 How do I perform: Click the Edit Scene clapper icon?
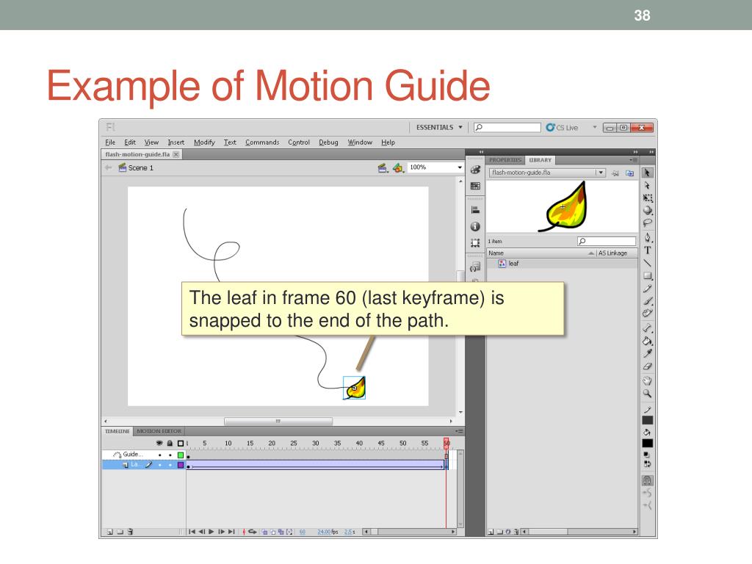(382, 168)
